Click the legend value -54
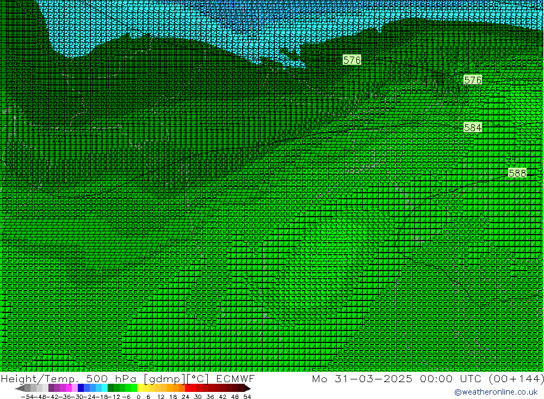 coord(27,397)
